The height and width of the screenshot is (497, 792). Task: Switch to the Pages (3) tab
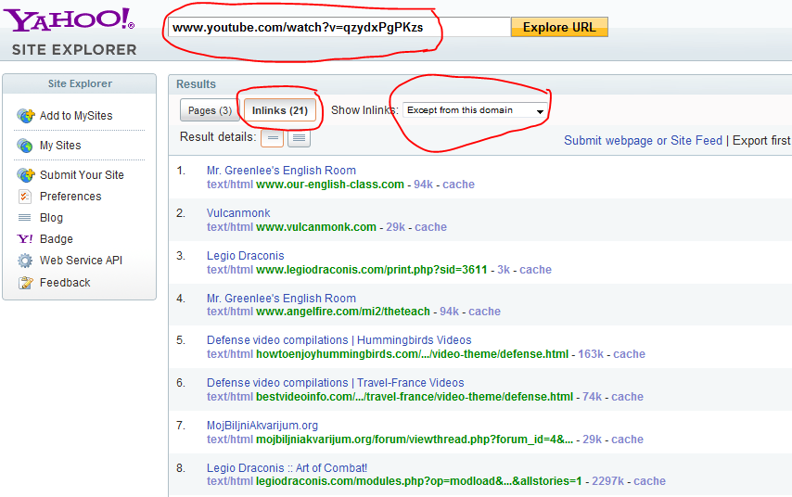(210, 110)
